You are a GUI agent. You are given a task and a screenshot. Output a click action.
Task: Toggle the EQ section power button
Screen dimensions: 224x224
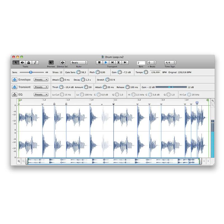[x=14, y=94]
